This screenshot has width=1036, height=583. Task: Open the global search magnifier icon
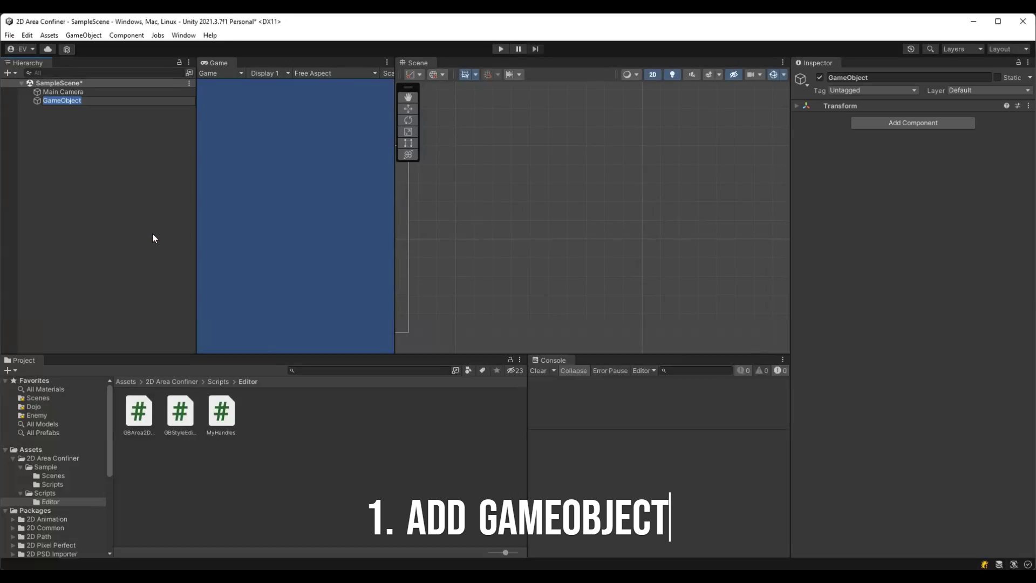(x=930, y=49)
